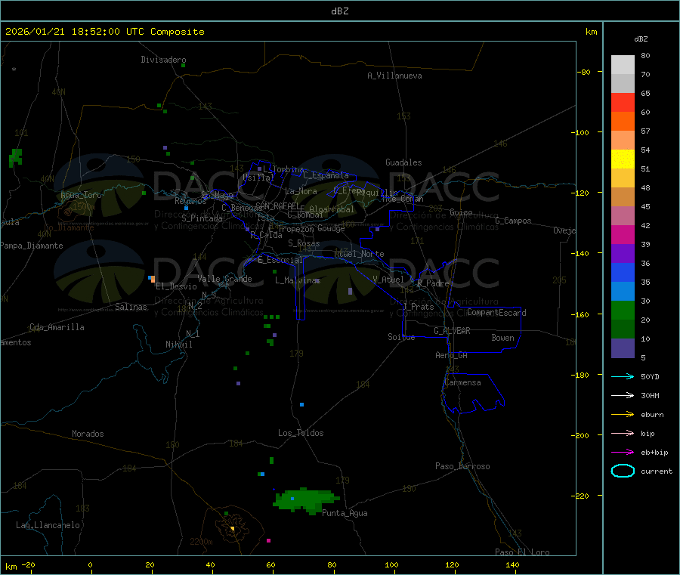Click the 'Pampa_Diamante' map label

point(31,246)
